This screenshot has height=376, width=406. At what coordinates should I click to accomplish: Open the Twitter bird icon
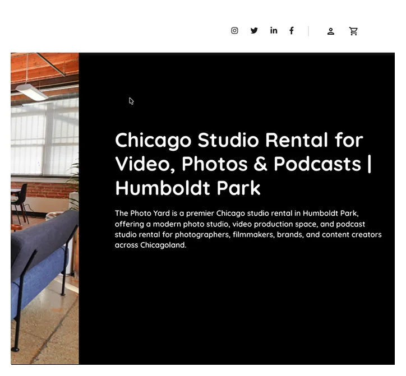(254, 30)
